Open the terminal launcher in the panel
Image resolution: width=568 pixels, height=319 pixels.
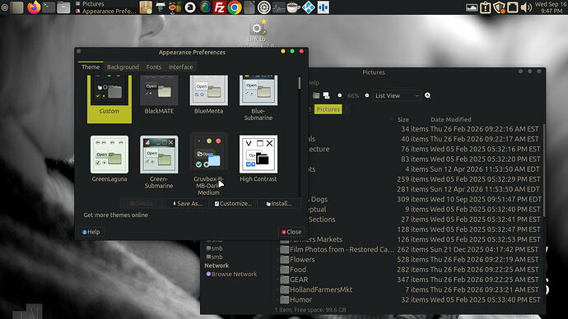(x=49, y=7)
